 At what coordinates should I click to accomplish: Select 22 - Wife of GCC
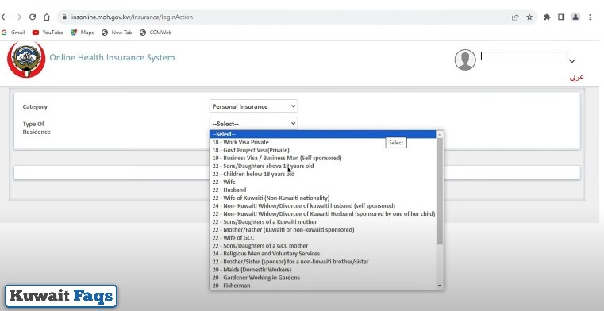(323, 237)
